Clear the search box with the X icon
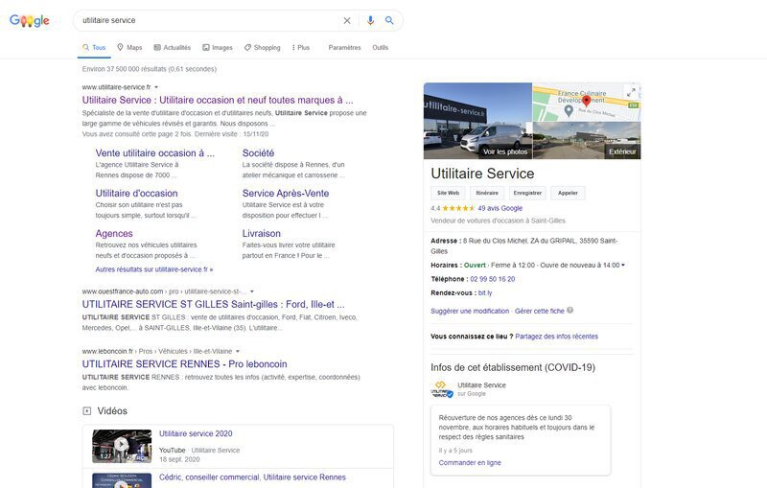This screenshot has width=767, height=488. click(x=347, y=20)
